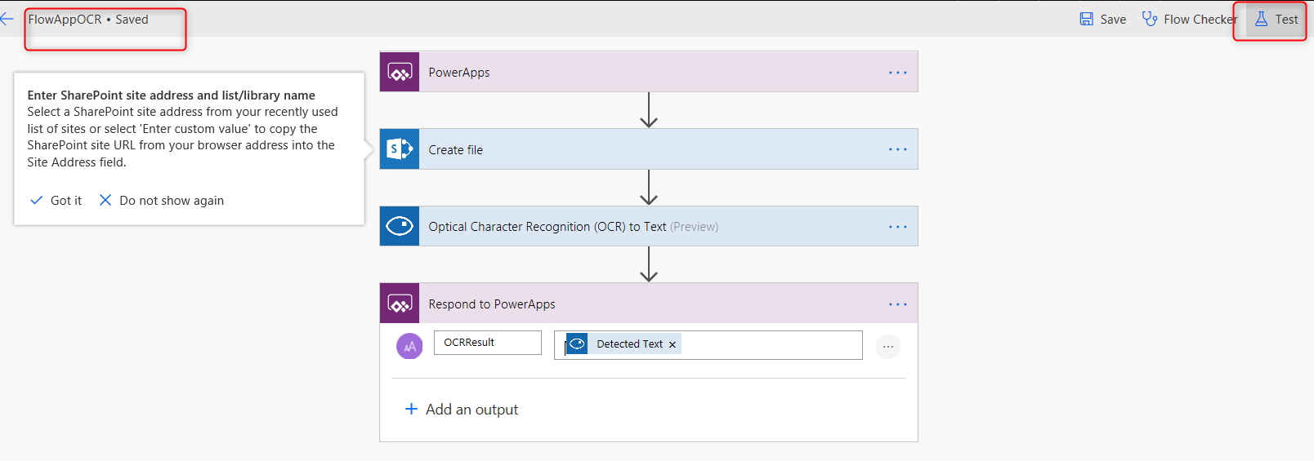Image resolution: width=1314 pixels, height=461 pixels.
Task: Click the PowerApps trigger icon
Action: 400,72
